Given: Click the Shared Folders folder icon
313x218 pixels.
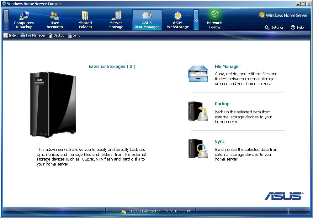Looking at the screenshot, I should coord(85,16).
